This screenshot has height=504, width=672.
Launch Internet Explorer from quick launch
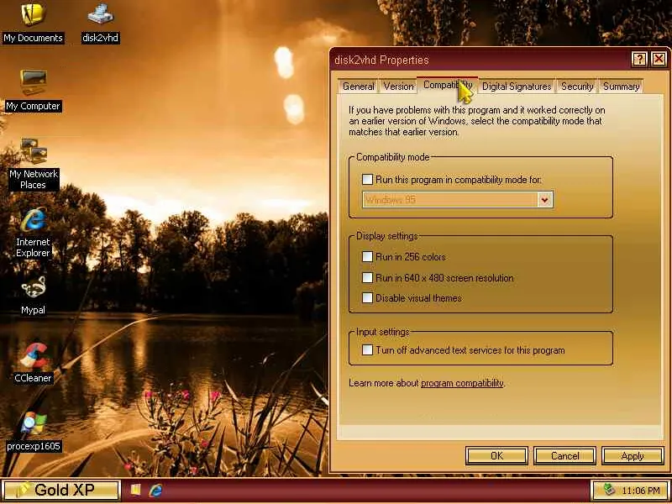coord(155,490)
